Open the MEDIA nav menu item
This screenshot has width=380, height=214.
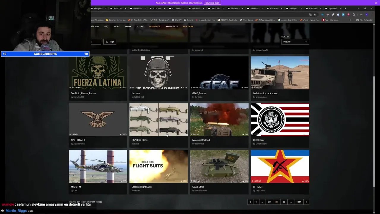click(x=128, y=26)
